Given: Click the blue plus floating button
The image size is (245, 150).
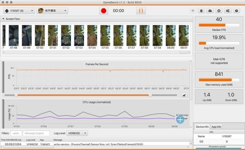Looking at the screenshot, I should click(x=180, y=120).
